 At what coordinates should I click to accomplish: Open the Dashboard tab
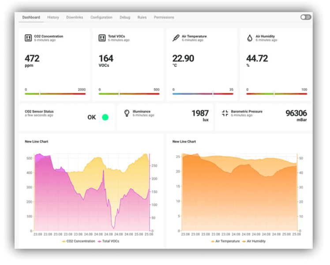tap(31, 17)
